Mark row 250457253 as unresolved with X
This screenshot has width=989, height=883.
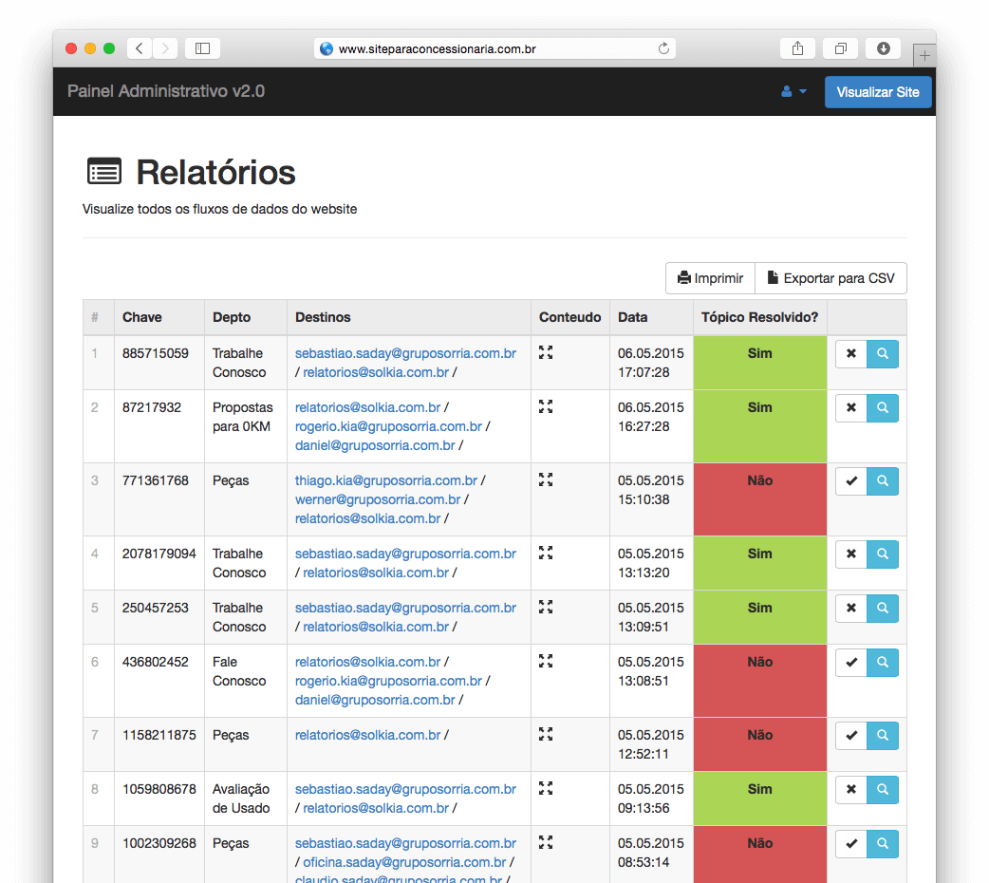850,609
